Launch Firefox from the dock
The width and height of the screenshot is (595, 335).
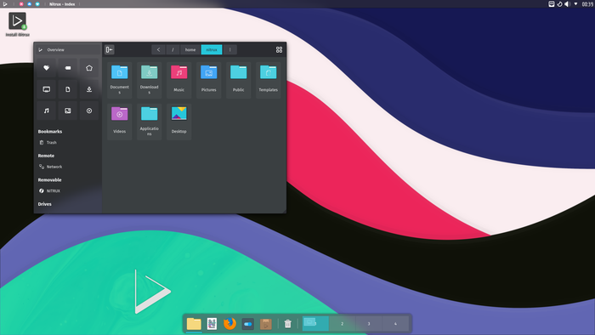point(229,324)
